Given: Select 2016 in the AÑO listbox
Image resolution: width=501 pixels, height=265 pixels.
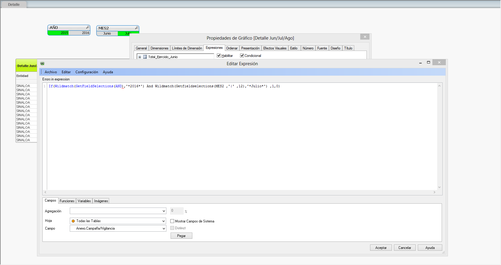Looking at the screenshot, I should [x=79, y=33].
